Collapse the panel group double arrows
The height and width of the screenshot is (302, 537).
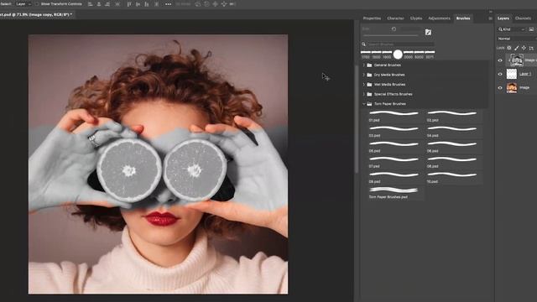[x=490, y=12]
